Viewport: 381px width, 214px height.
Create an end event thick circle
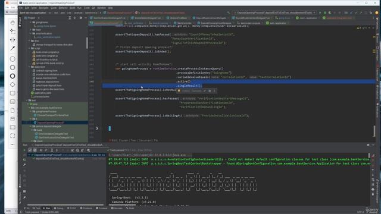click(13, 76)
